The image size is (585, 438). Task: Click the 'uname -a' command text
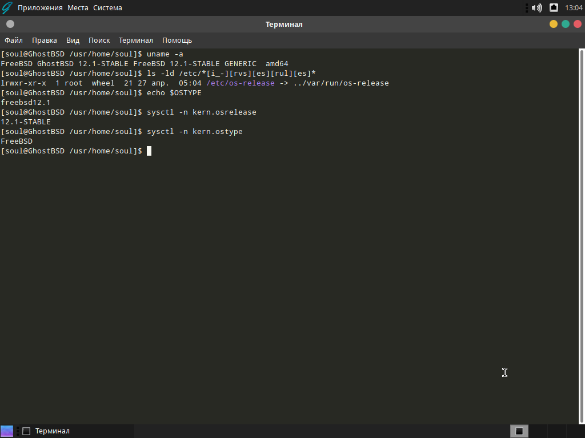point(165,54)
